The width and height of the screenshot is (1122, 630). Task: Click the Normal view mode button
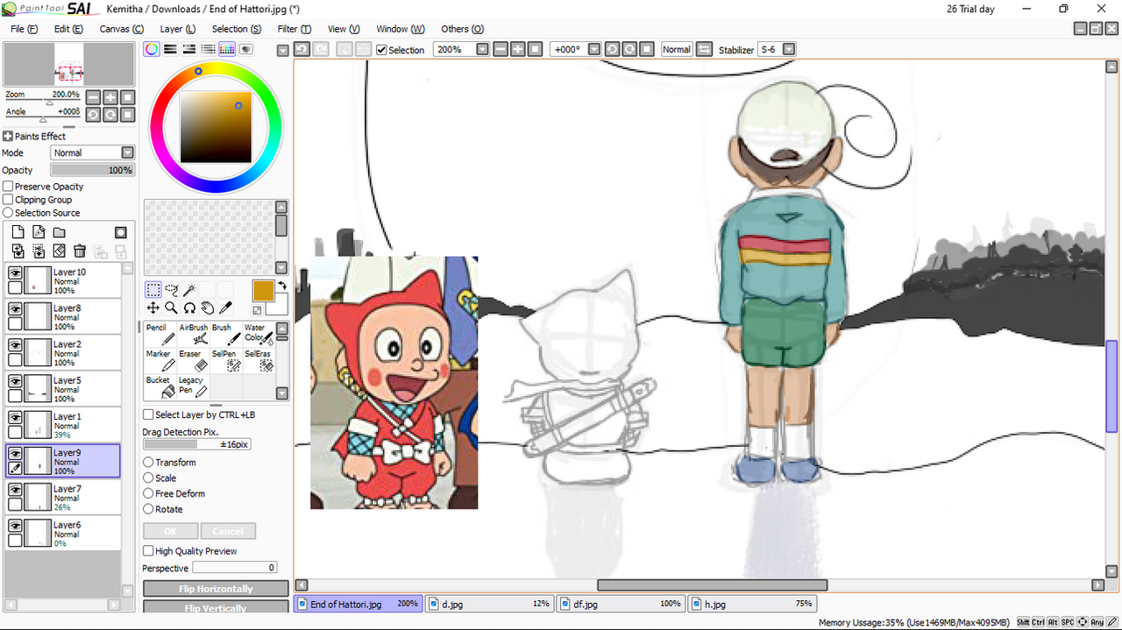point(676,49)
